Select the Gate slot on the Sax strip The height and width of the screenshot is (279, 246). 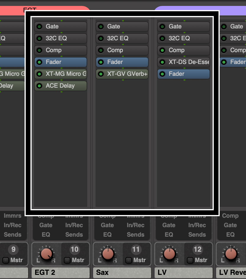click(x=122, y=27)
